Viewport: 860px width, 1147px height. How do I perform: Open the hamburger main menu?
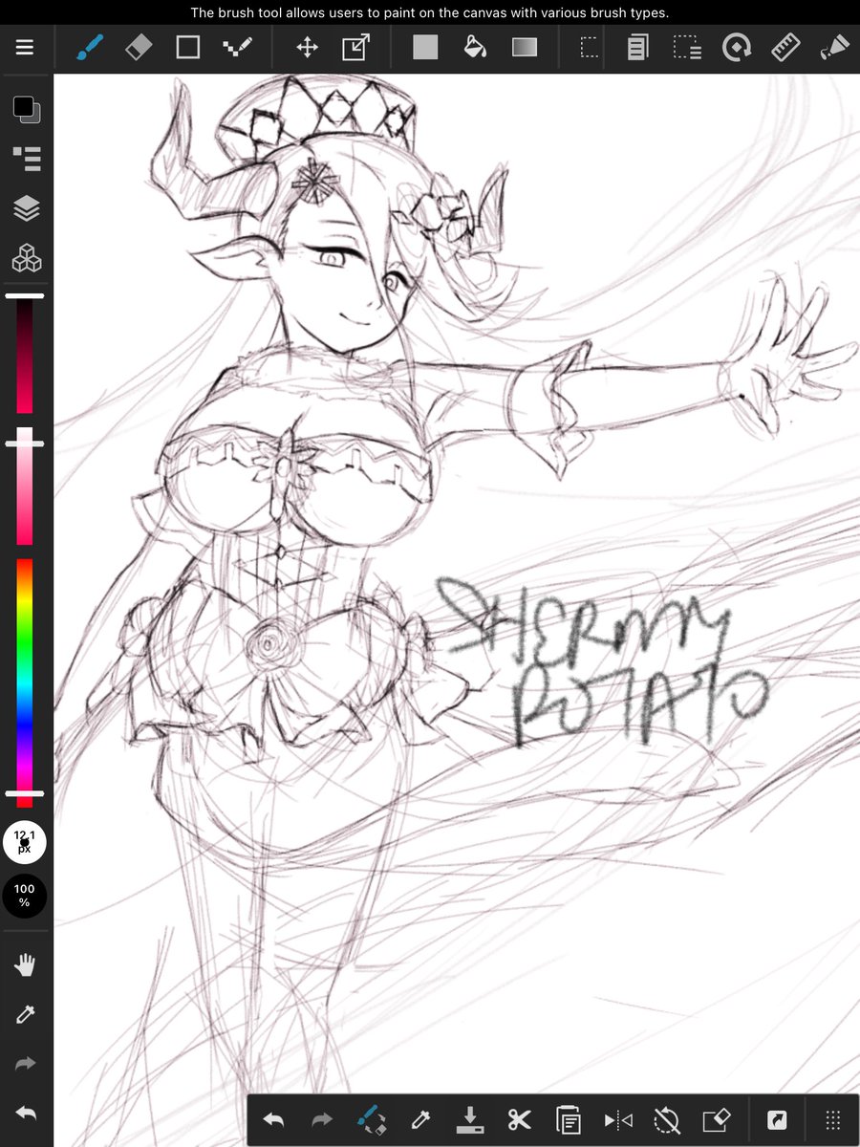(25, 47)
